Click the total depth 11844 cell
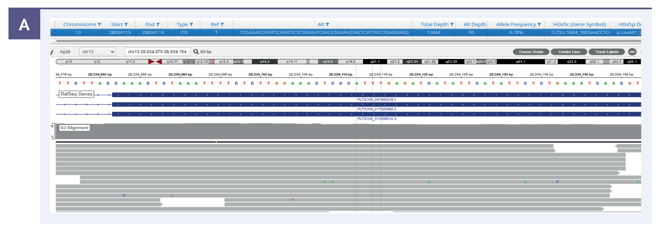 434,32
